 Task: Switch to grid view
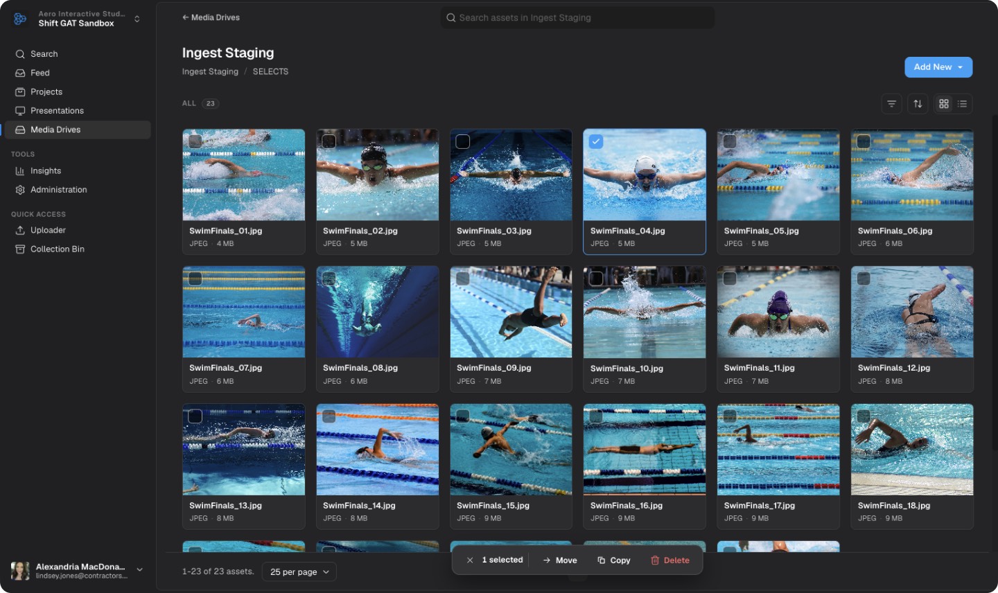[944, 104]
